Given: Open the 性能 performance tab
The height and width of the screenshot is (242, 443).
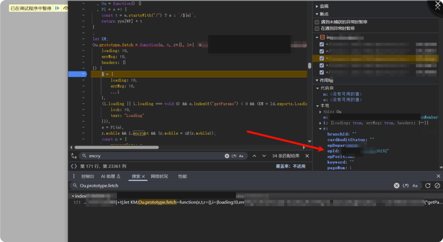Looking at the screenshot, I should pos(182,176).
